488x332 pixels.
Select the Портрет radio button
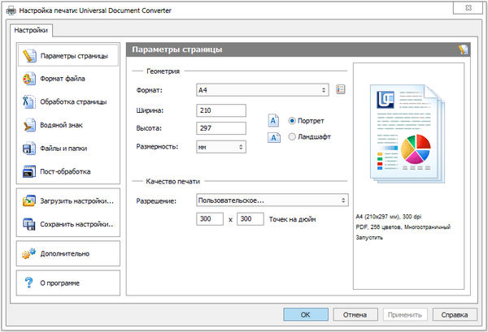292,120
